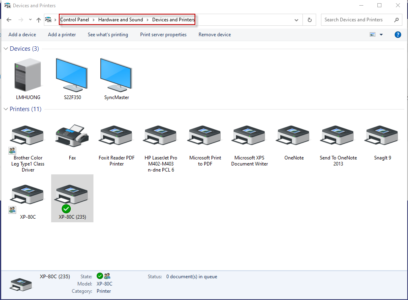The width and height of the screenshot is (408, 300).
Task: Click the shared users State icon in details pane
Action: tap(107, 276)
